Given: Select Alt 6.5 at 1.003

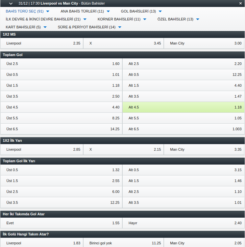Looking at the screenshot, I should point(184,129).
